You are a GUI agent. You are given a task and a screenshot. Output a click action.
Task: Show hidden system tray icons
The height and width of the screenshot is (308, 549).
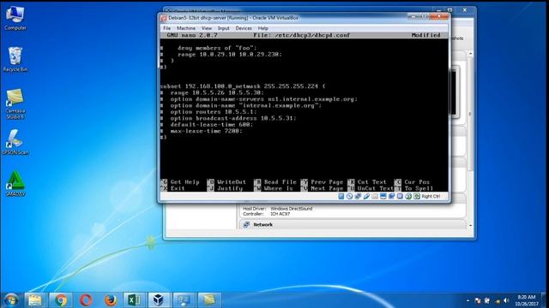click(x=468, y=300)
